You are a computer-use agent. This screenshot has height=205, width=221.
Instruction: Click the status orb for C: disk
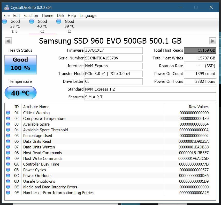[32, 21]
